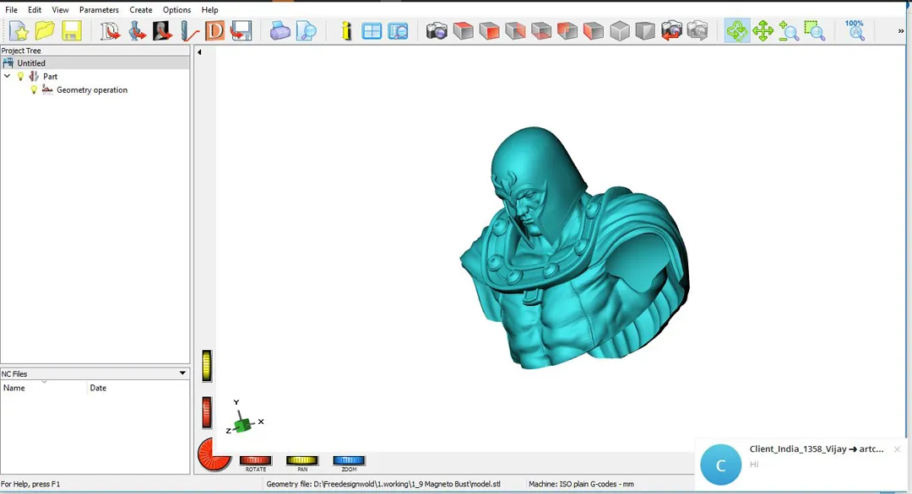The height and width of the screenshot is (494, 912).
Task: Click the teal Magneto bust 3D model
Action: pyautogui.click(x=576, y=250)
